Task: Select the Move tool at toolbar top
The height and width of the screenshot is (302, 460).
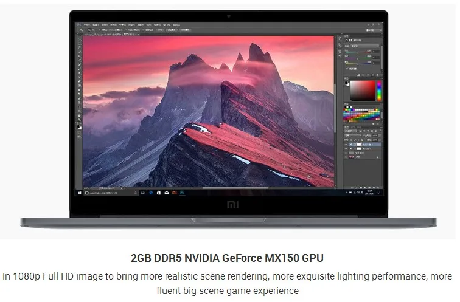Action: tap(78, 39)
